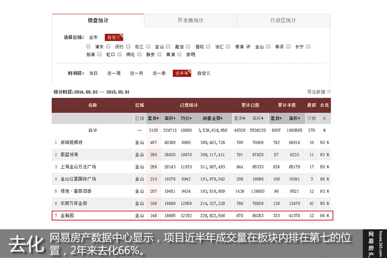This screenshot has height=258, width=387.
Task: Select 全市 to view all districts
Action: tap(93, 37)
